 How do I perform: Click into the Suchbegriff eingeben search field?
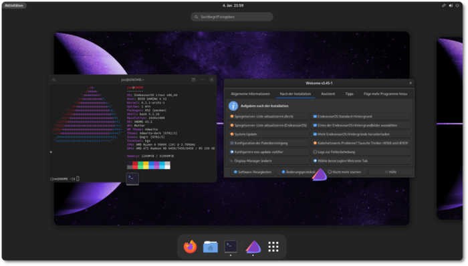[231, 17]
